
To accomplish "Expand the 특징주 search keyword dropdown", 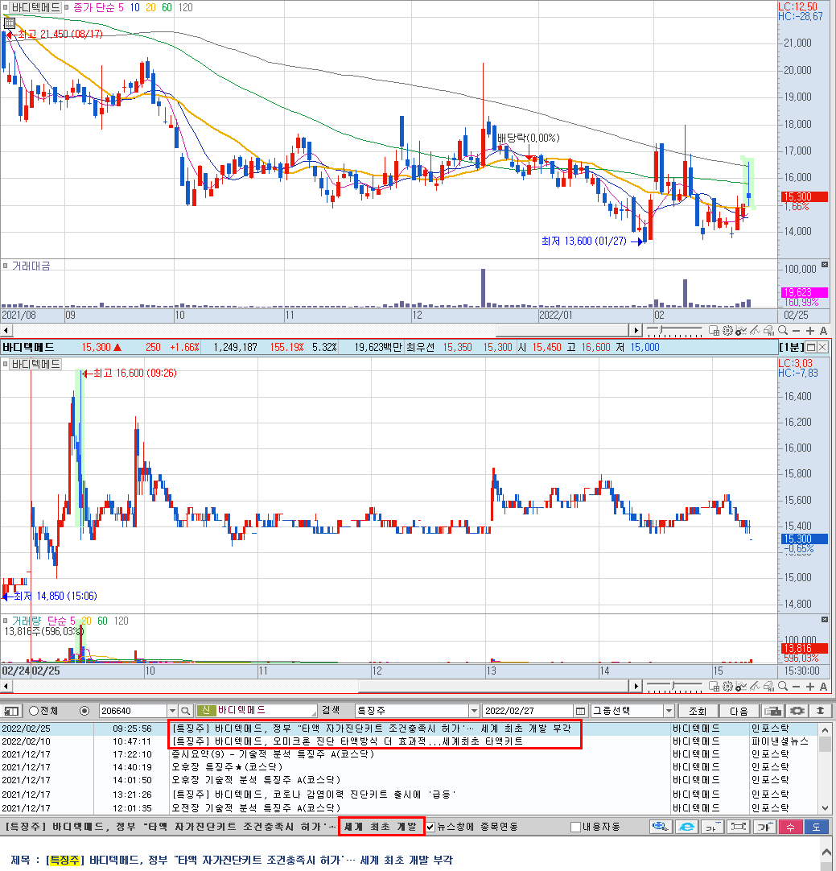I will [x=474, y=711].
